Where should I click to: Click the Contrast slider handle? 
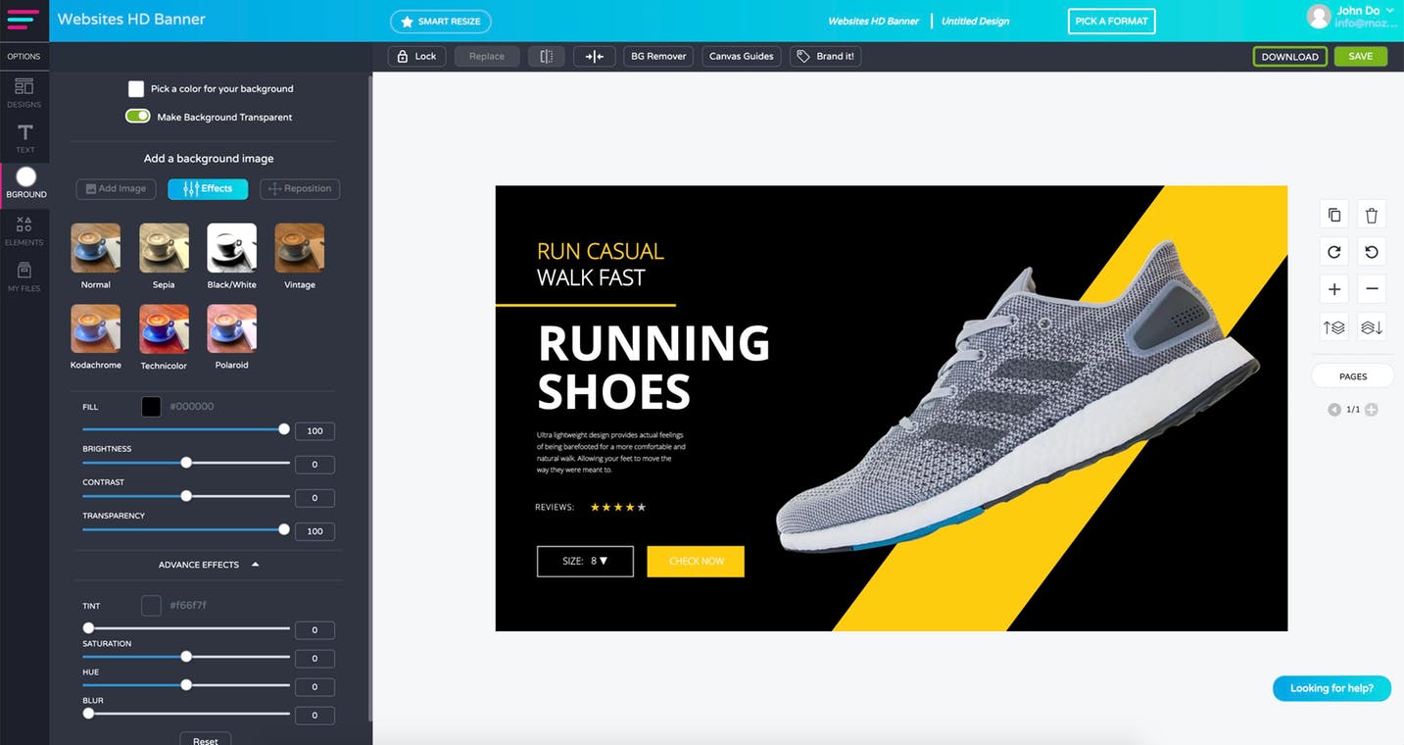[x=186, y=496]
